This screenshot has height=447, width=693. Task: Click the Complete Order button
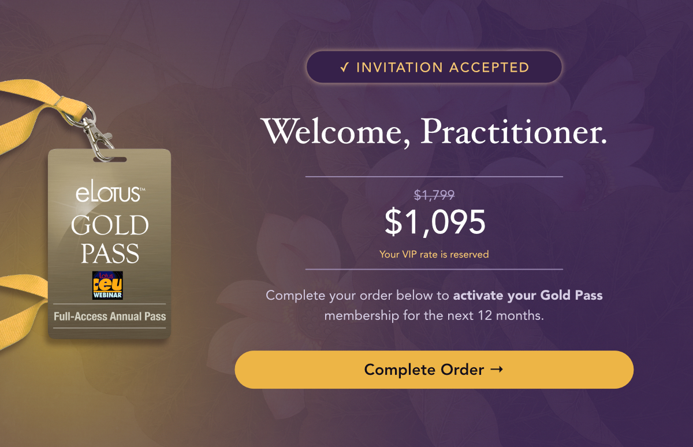pos(433,370)
